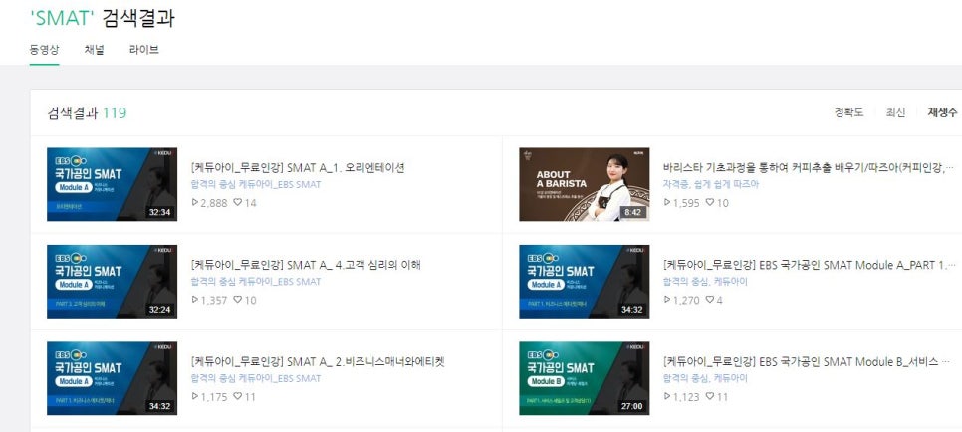Click the 1,123 view count
The height and width of the screenshot is (432, 962).
click(686, 396)
